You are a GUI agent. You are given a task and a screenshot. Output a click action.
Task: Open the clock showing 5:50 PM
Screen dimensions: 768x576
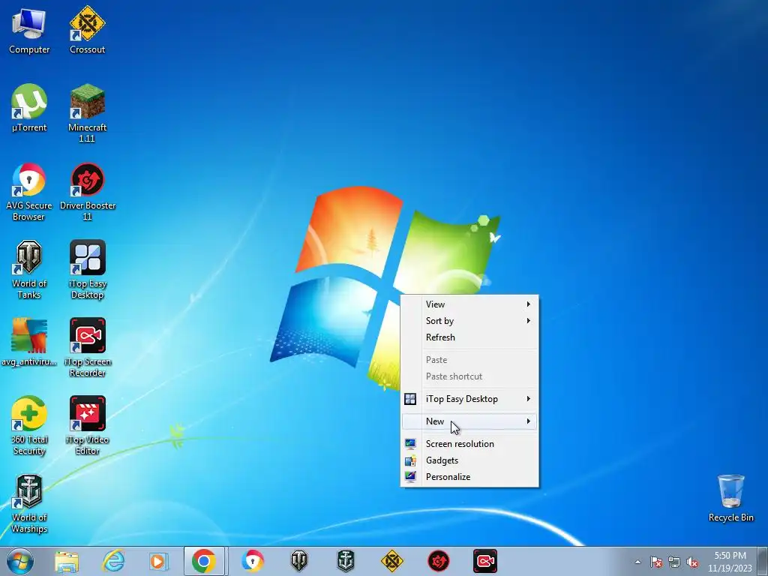[730, 562]
